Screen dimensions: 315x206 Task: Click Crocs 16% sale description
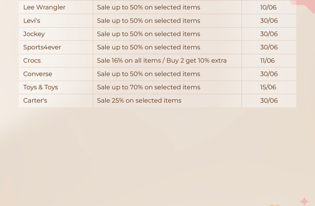(162, 61)
